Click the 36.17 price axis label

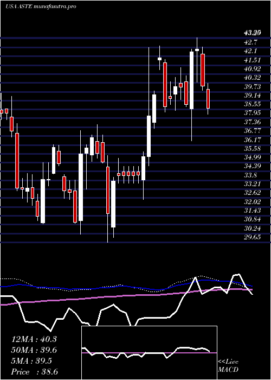click(x=251, y=140)
